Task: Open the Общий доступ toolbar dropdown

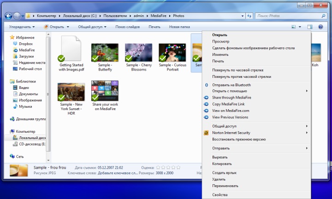Action: click(92, 27)
